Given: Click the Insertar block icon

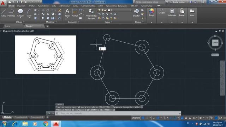Looking at the screenshot, I should pyautogui.click(x=136, y=13).
